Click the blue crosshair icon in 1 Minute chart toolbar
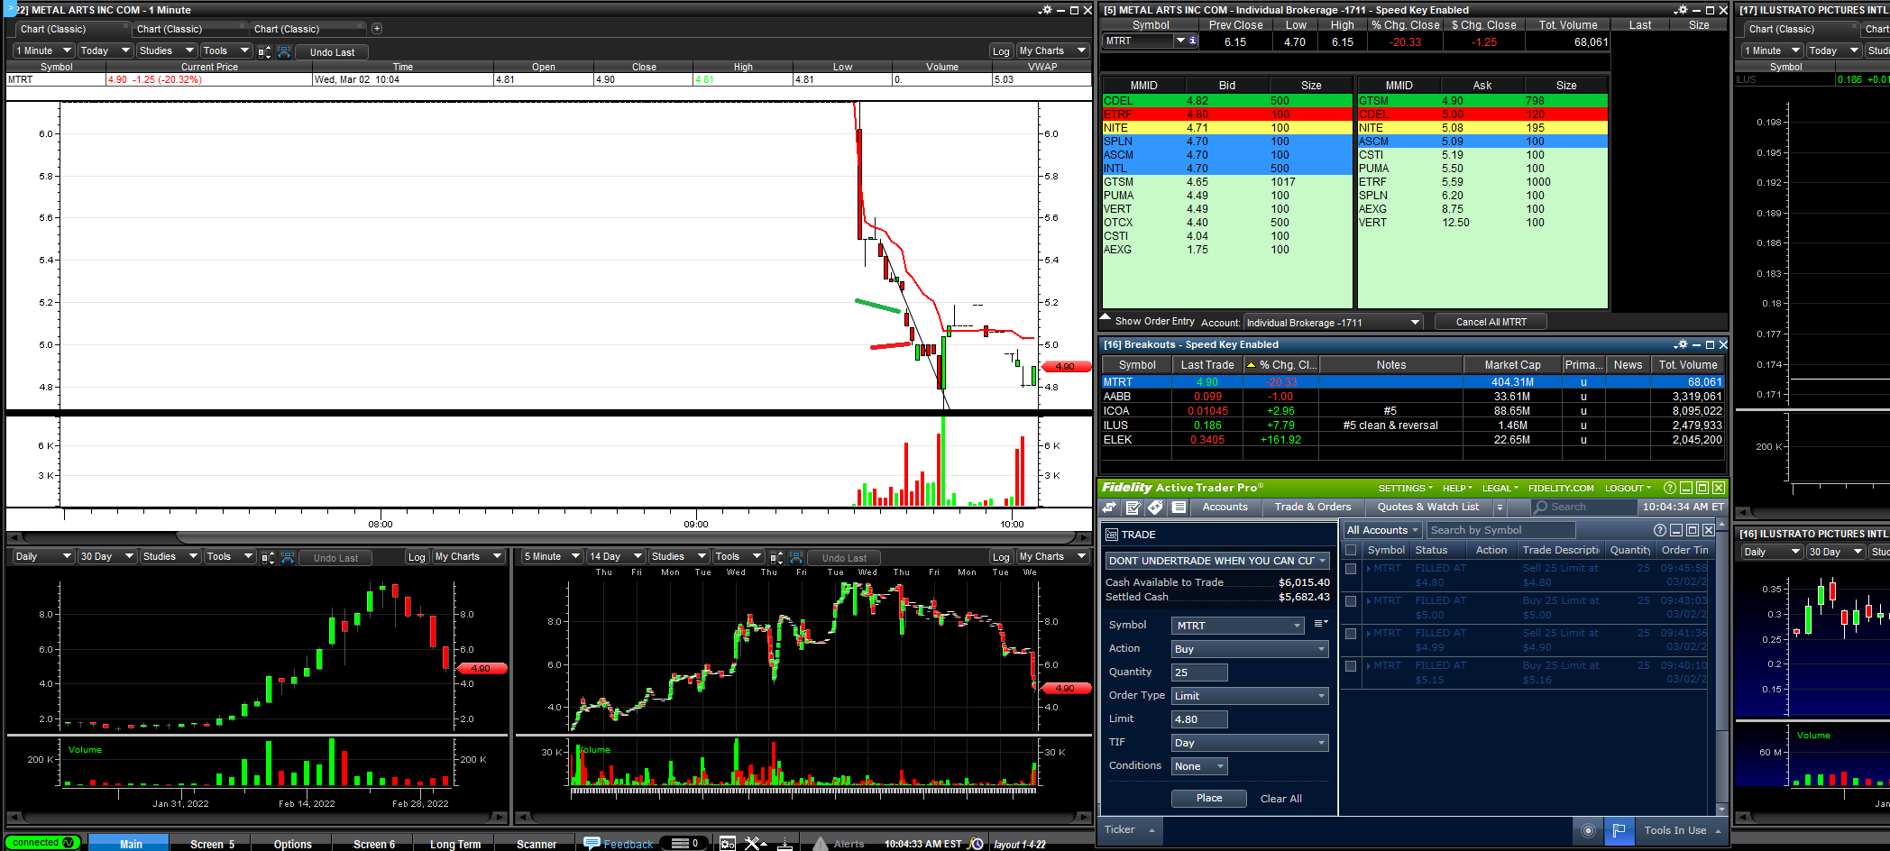1890x851 pixels. tap(284, 51)
